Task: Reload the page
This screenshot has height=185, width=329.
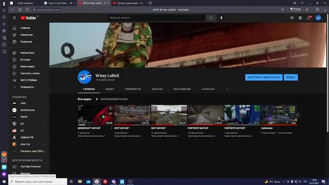Action: pyautogui.click(x=27, y=10)
